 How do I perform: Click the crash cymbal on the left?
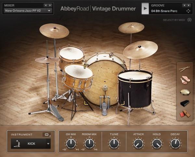pyautogui.click(x=54, y=31)
